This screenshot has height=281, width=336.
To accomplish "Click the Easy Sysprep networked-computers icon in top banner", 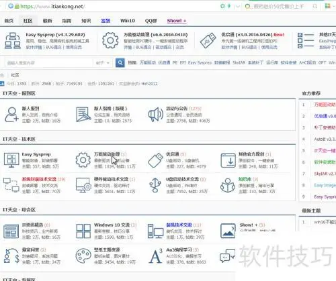I will pos(13,41).
